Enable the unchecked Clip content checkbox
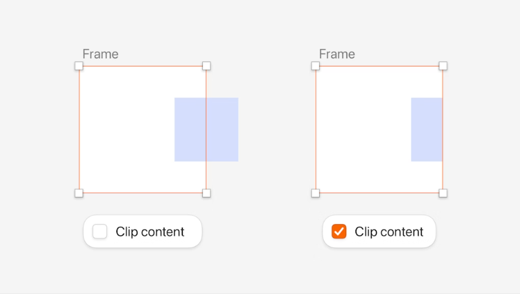520x294 pixels. click(100, 231)
